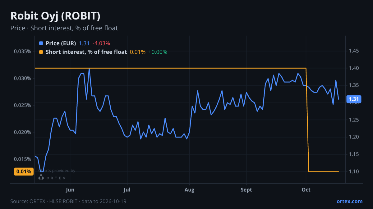Click the 1.10 right axis label
Viewport: 373px width, 209px height.
point(354,172)
